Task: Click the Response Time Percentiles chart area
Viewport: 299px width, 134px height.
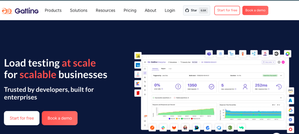Action: tap(251, 112)
